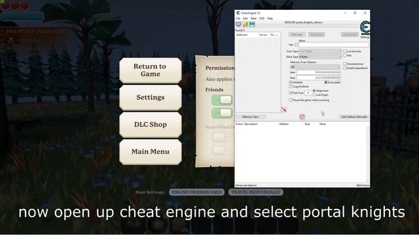Click the open folder icon in Cheat Engine
This screenshot has width=419, height=235.
point(245,25)
